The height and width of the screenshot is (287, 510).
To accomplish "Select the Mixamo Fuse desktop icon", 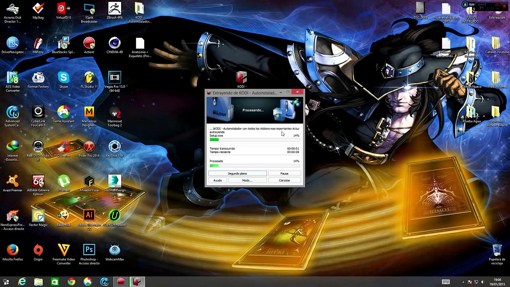I will (89, 184).
